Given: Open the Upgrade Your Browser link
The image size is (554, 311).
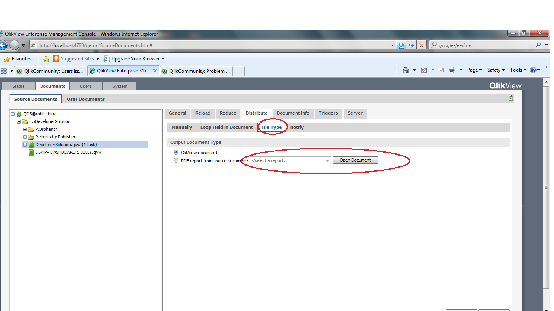Looking at the screenshot, I should click(134, 59).
